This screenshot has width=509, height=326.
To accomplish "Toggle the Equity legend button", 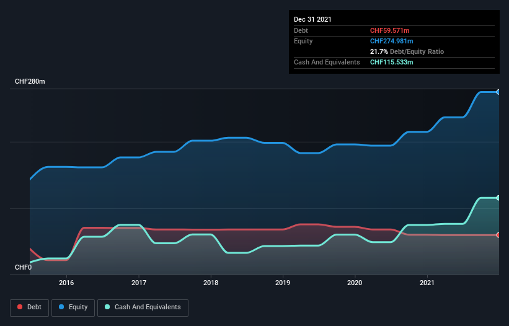I will [x=73, y=307].
